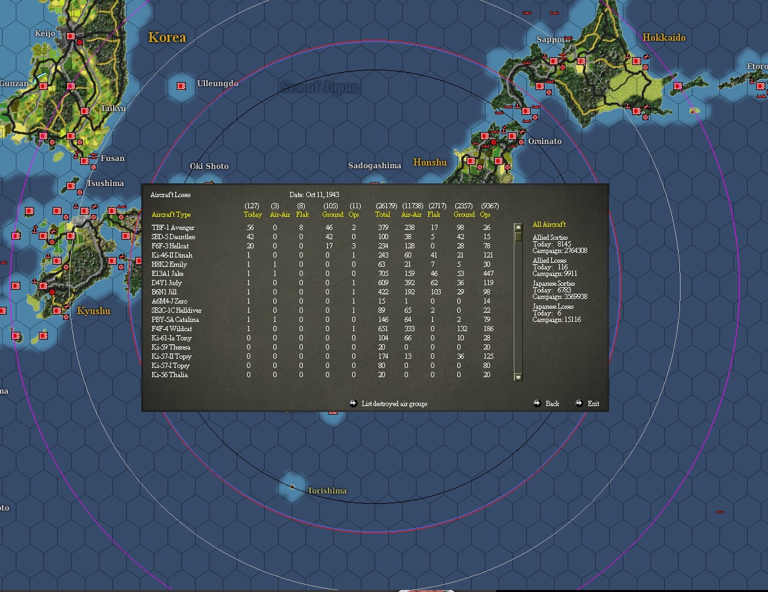Select SB2C-1C Helldiver row
Image resolution: width=768 pixels, height=592 pixels.
tap(323, 310)
